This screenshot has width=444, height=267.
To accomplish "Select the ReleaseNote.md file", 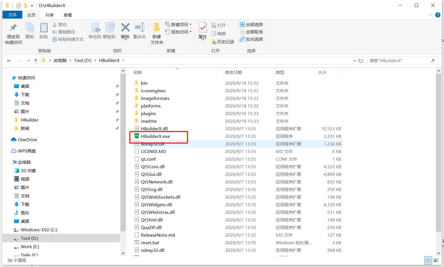I will [158, 235].
